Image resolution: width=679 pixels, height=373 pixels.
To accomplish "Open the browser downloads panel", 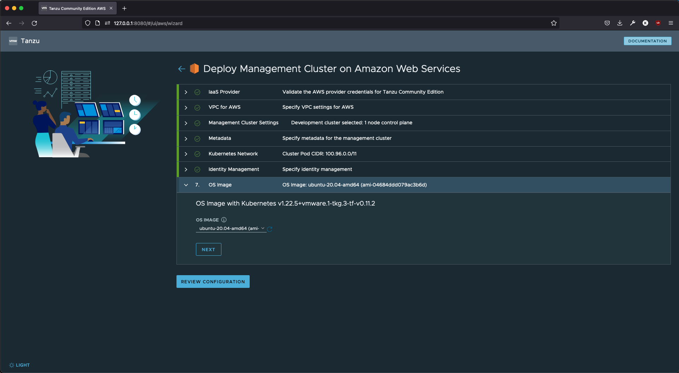I will [x=620, y=23].
